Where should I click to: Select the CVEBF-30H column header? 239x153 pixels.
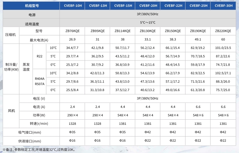tap(224, 6)
